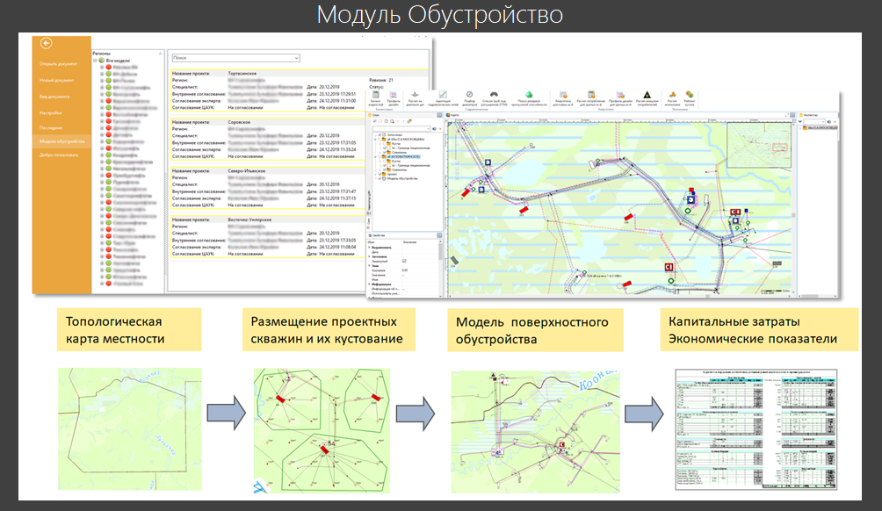Click the surface facilities model thumbnail

(x=535, y=431)
